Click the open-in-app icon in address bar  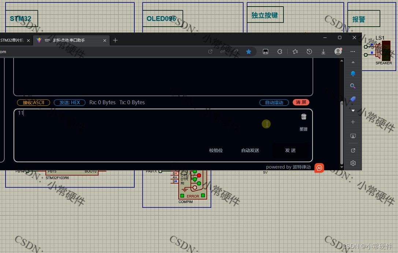tap(210, 52)
